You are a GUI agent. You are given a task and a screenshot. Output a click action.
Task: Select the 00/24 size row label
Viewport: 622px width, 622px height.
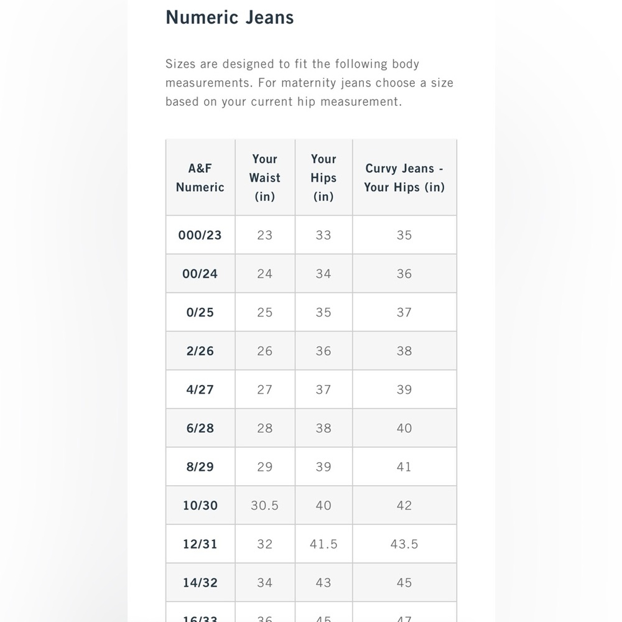[200, 274]
